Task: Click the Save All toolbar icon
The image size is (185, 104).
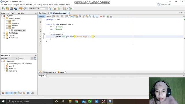Action: click(15, 8)
